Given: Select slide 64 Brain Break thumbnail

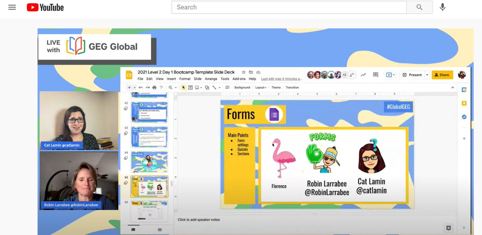Looking at the screenshot, I should 149,162.
